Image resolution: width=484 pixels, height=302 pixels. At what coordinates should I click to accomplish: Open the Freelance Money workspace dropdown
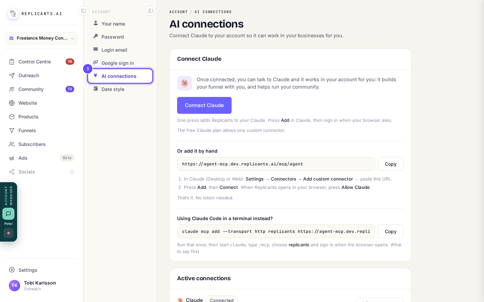41,38
